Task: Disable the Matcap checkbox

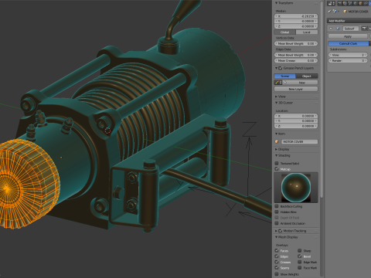Action: [x=277, y=169]
